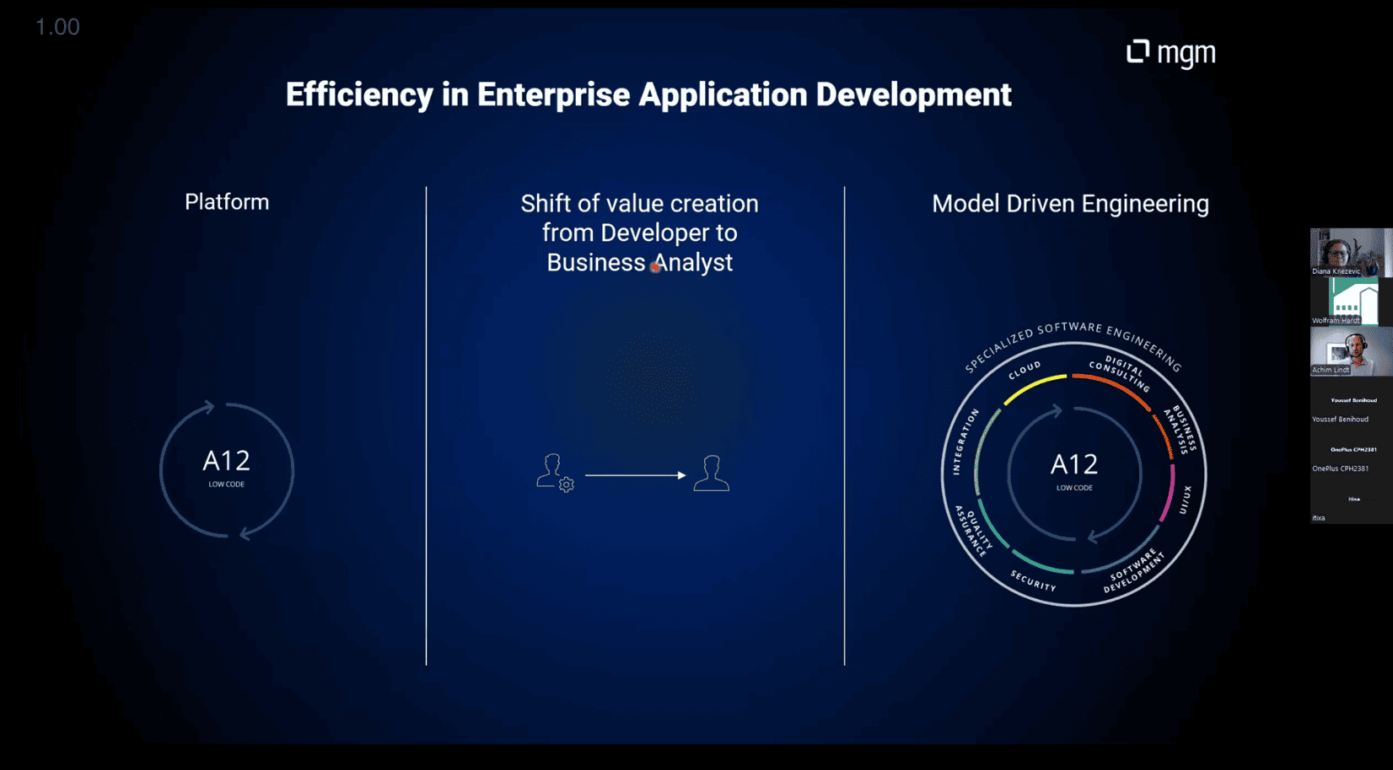
Task: Click the 1.00 playback speed indicator
Action: tap(57, 27)
